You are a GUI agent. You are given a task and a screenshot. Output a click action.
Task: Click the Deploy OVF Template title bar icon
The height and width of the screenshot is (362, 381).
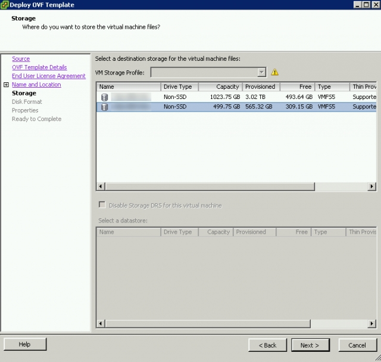pyautogui.click(x=5, y=5)
